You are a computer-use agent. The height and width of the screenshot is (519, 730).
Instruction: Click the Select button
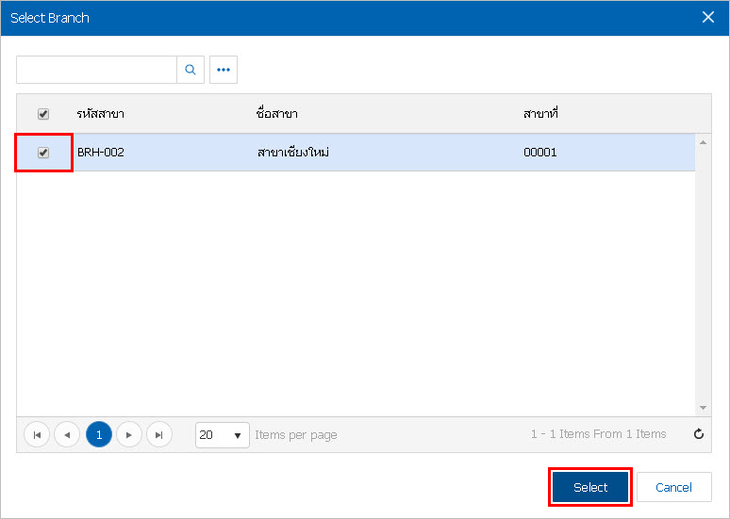590,487
